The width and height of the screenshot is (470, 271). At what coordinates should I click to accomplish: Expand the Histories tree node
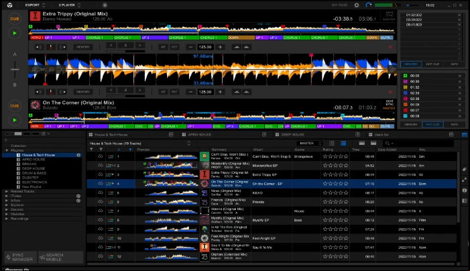tap(7, 214)
